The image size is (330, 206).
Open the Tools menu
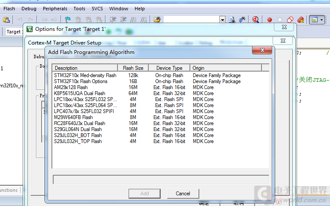click(x=79, y=9)
